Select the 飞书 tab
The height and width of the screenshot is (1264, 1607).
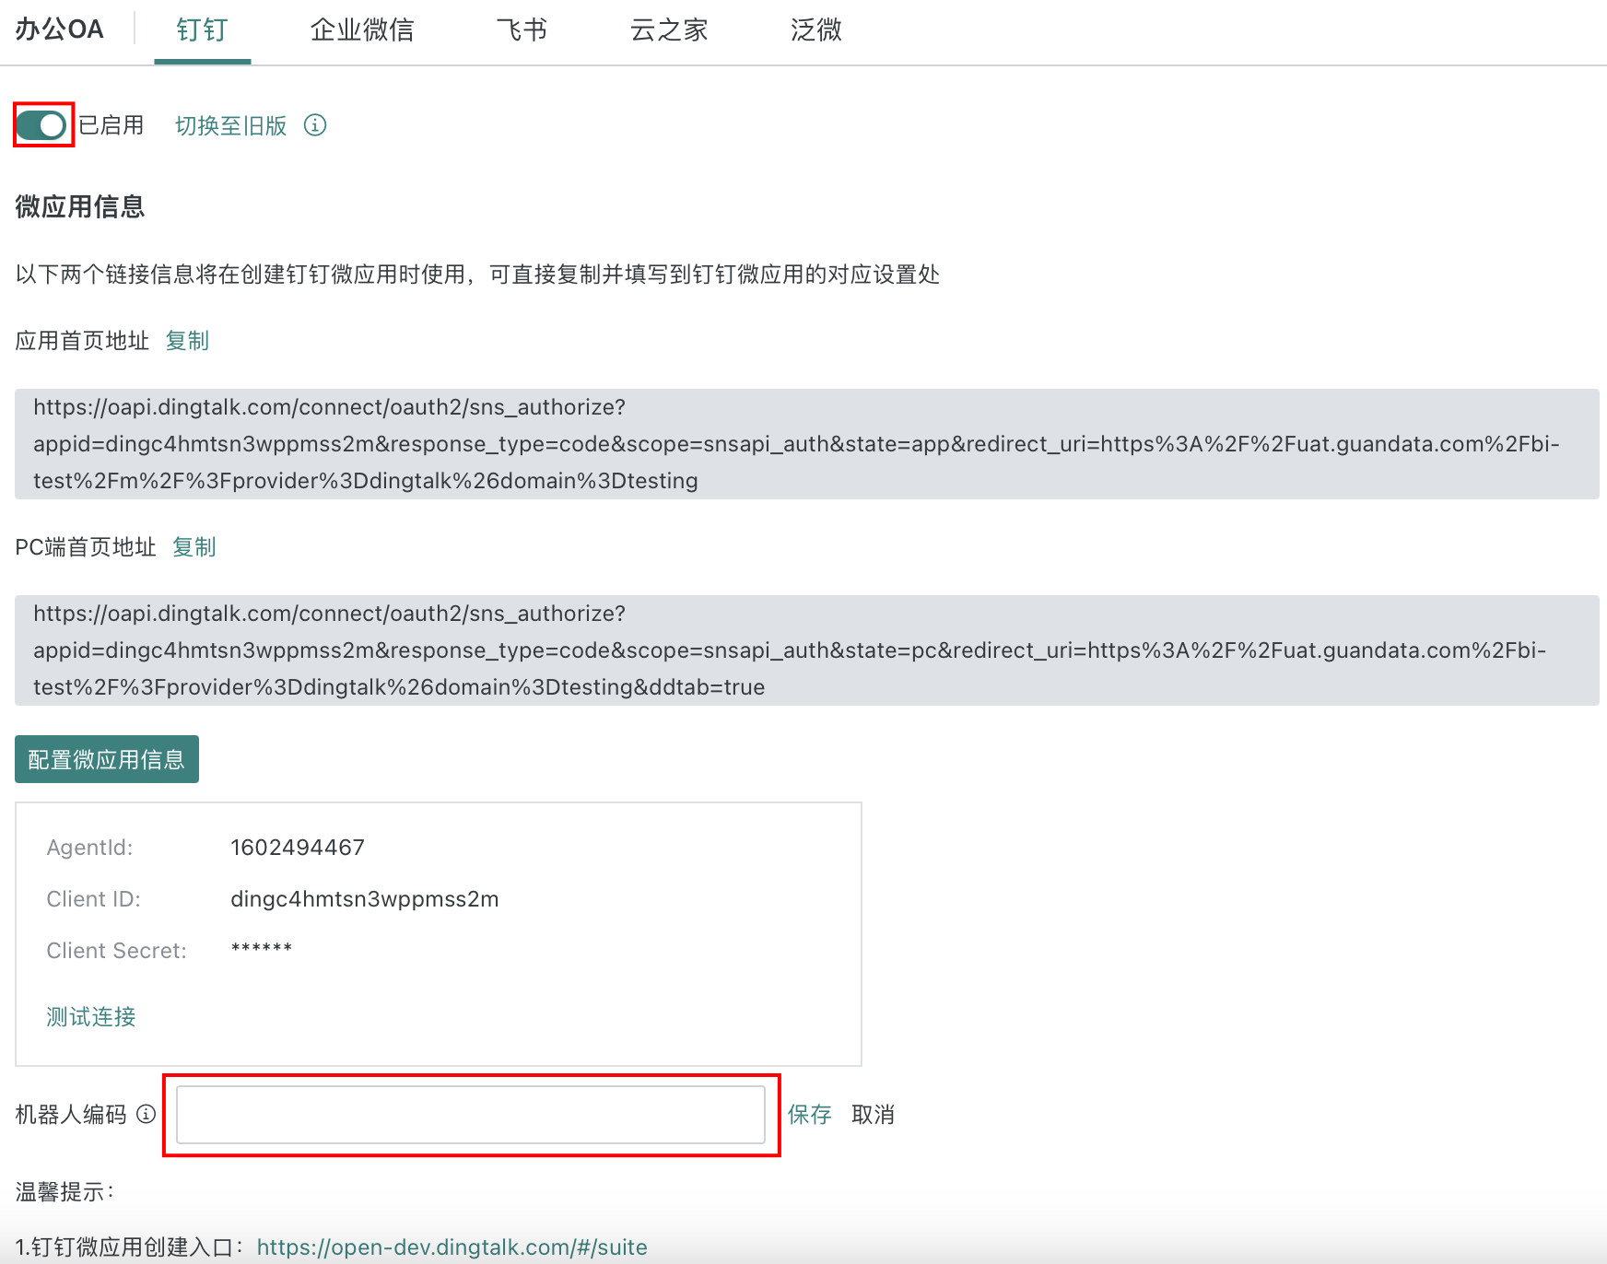pos(522,30)
